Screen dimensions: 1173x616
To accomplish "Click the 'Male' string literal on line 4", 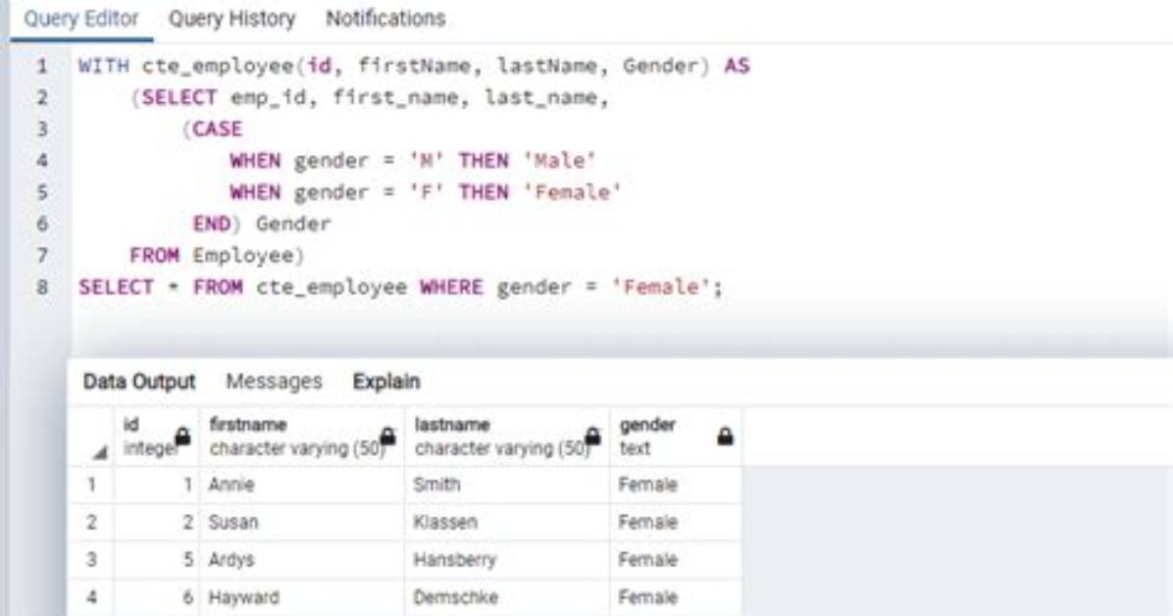I will 560,161.
